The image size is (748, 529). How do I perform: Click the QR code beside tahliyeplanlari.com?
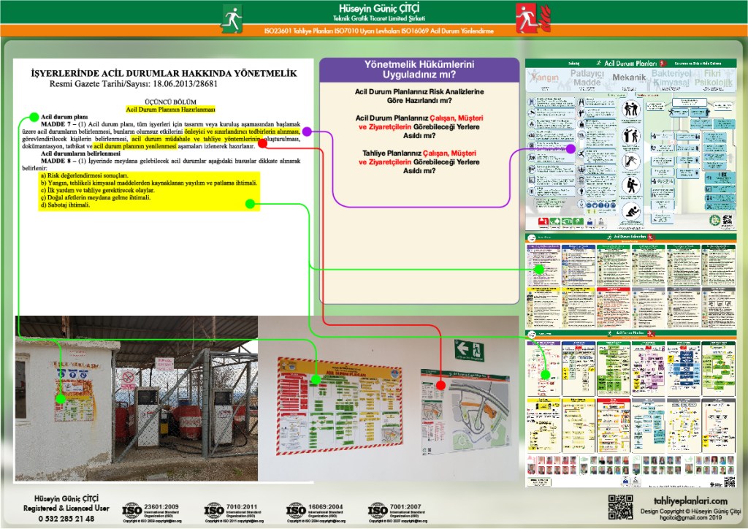coord(620,507)
